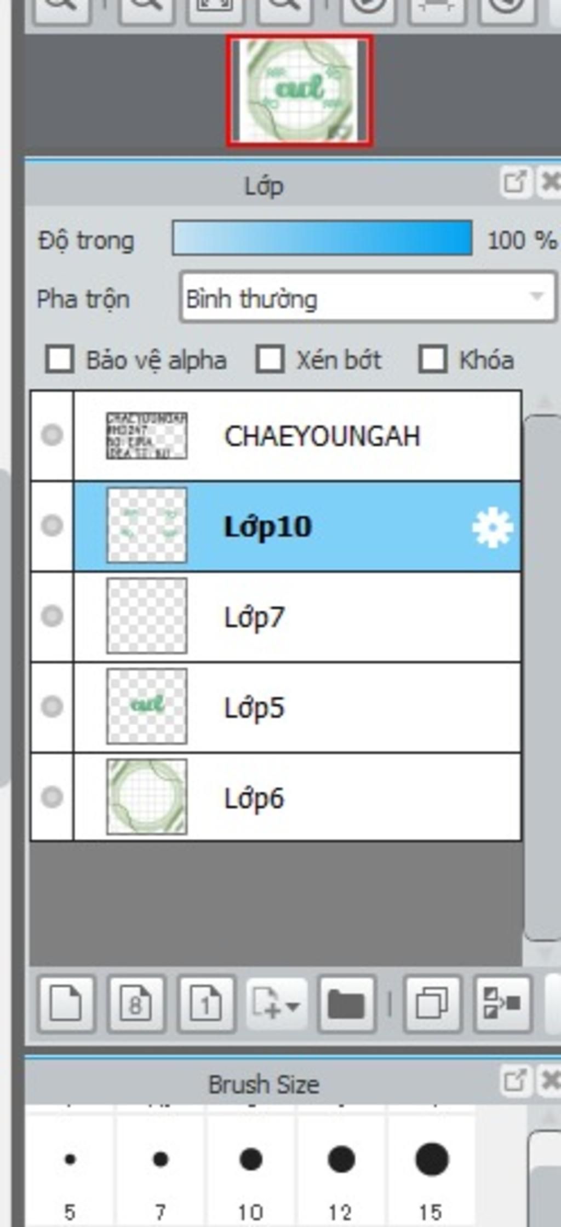Image resolution: width=561 pixels, height=1227 pixels.
Task: Open add special layer dropdown arrow
Action: click(x=277, y=1004)
